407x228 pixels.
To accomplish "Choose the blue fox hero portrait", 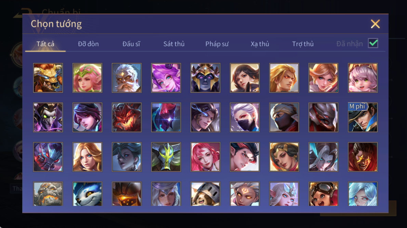I will (87, 194).
